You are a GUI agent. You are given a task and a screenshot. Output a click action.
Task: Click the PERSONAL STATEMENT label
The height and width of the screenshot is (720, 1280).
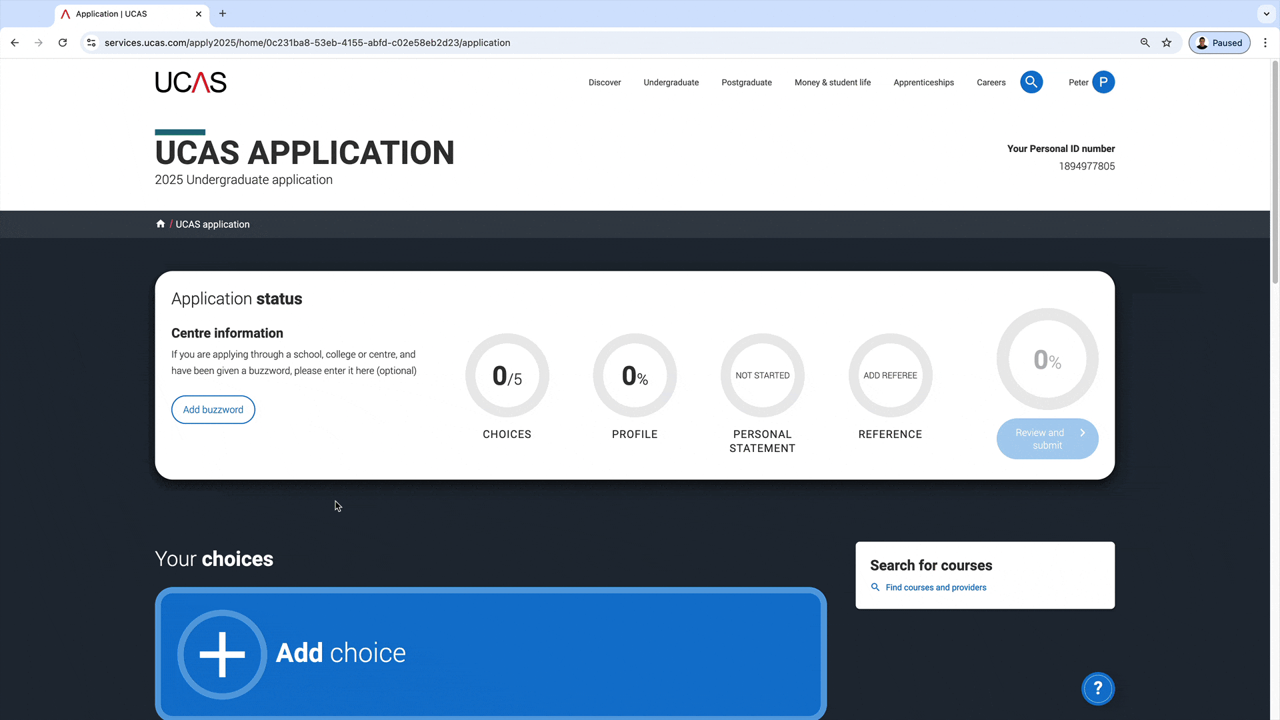click(x=763, y=441)
